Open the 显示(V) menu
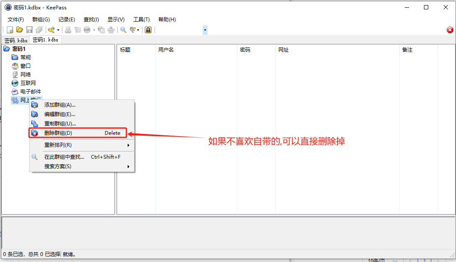Screen dimensions: 456x262 coord(116,20)
